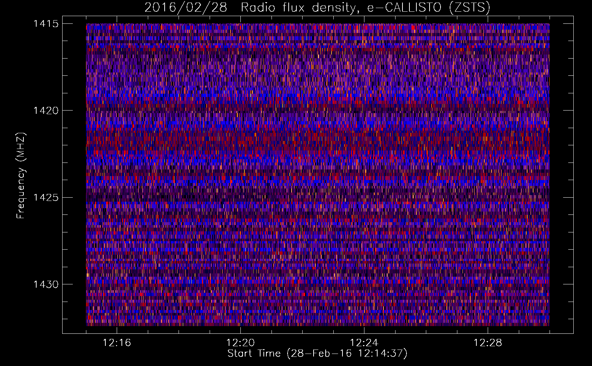
Task: Click the 12:20 time tick label
Action: tap(240, 343)
